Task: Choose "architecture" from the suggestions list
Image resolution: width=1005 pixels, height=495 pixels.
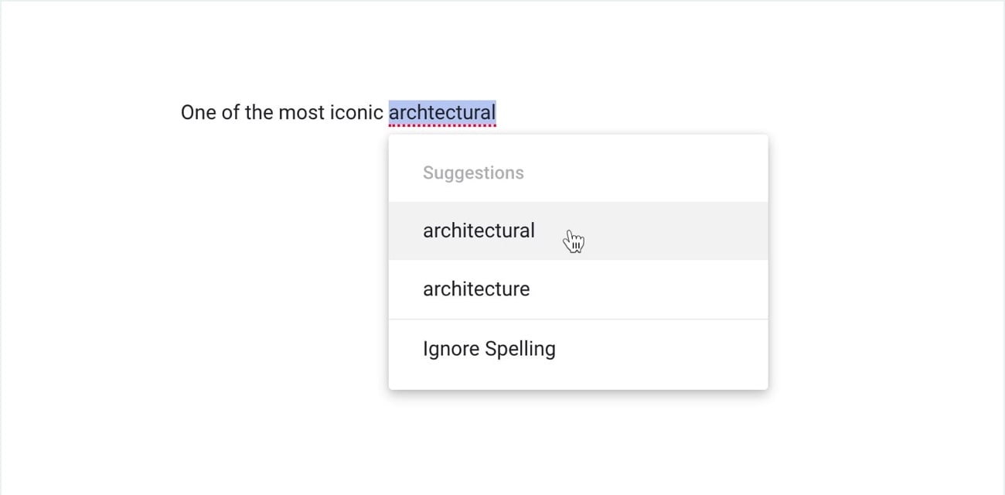Action: 475,288
